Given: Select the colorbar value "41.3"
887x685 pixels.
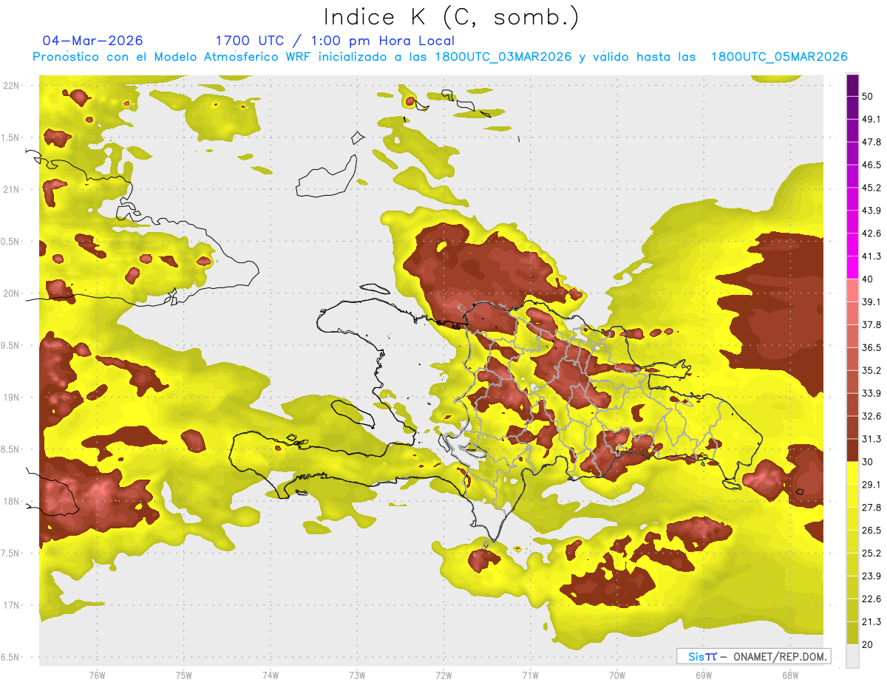Looking at the screenshot, I should click(871, 256).
